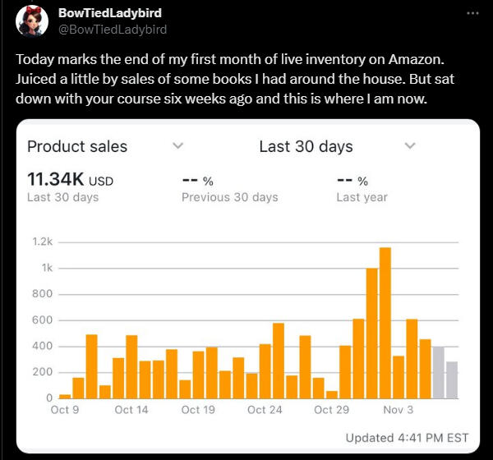Click the Product sales metric label
This screenshot has height=460, width=493.
pos(77,146)
